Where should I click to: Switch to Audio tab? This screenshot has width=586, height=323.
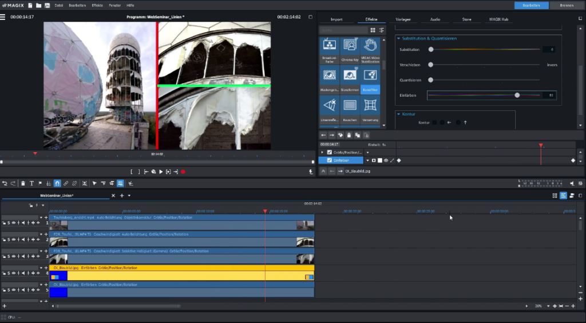point(435,19)
